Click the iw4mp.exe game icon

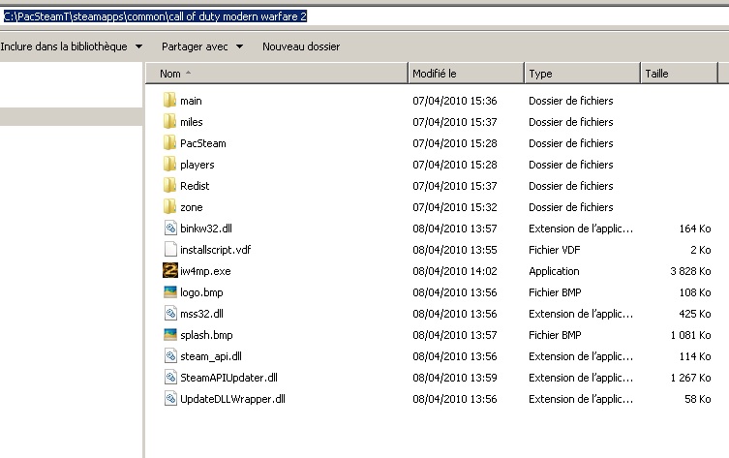[170, 270]
